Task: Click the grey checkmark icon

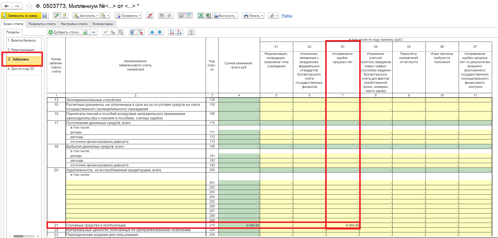Action: point(105,32)
